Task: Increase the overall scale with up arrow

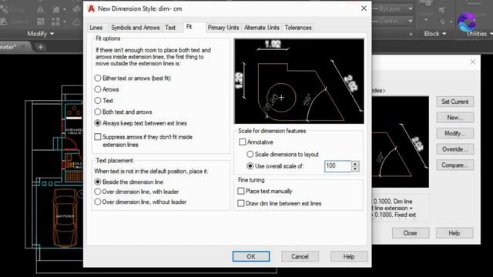Action: 355,164
